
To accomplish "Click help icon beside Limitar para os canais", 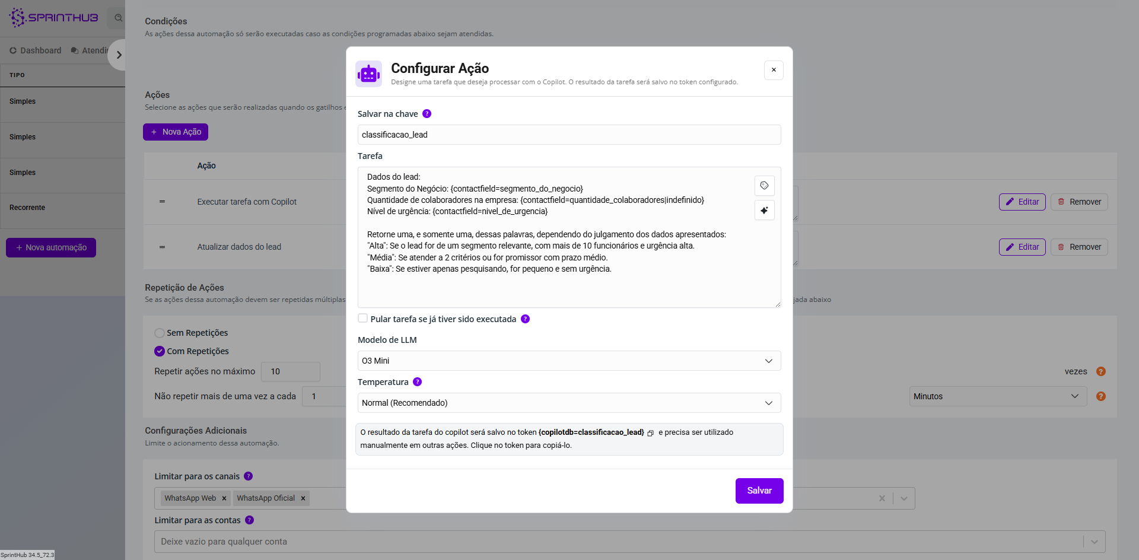I will point(249,476).
